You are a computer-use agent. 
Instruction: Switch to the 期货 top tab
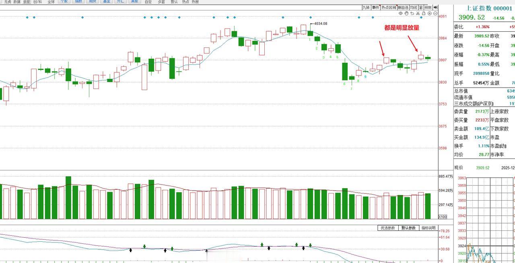93,2
